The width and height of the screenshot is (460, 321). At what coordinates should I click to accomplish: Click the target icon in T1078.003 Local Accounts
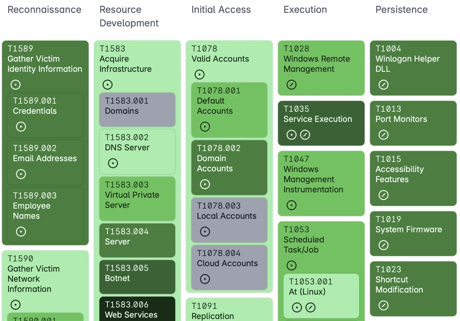205,232
